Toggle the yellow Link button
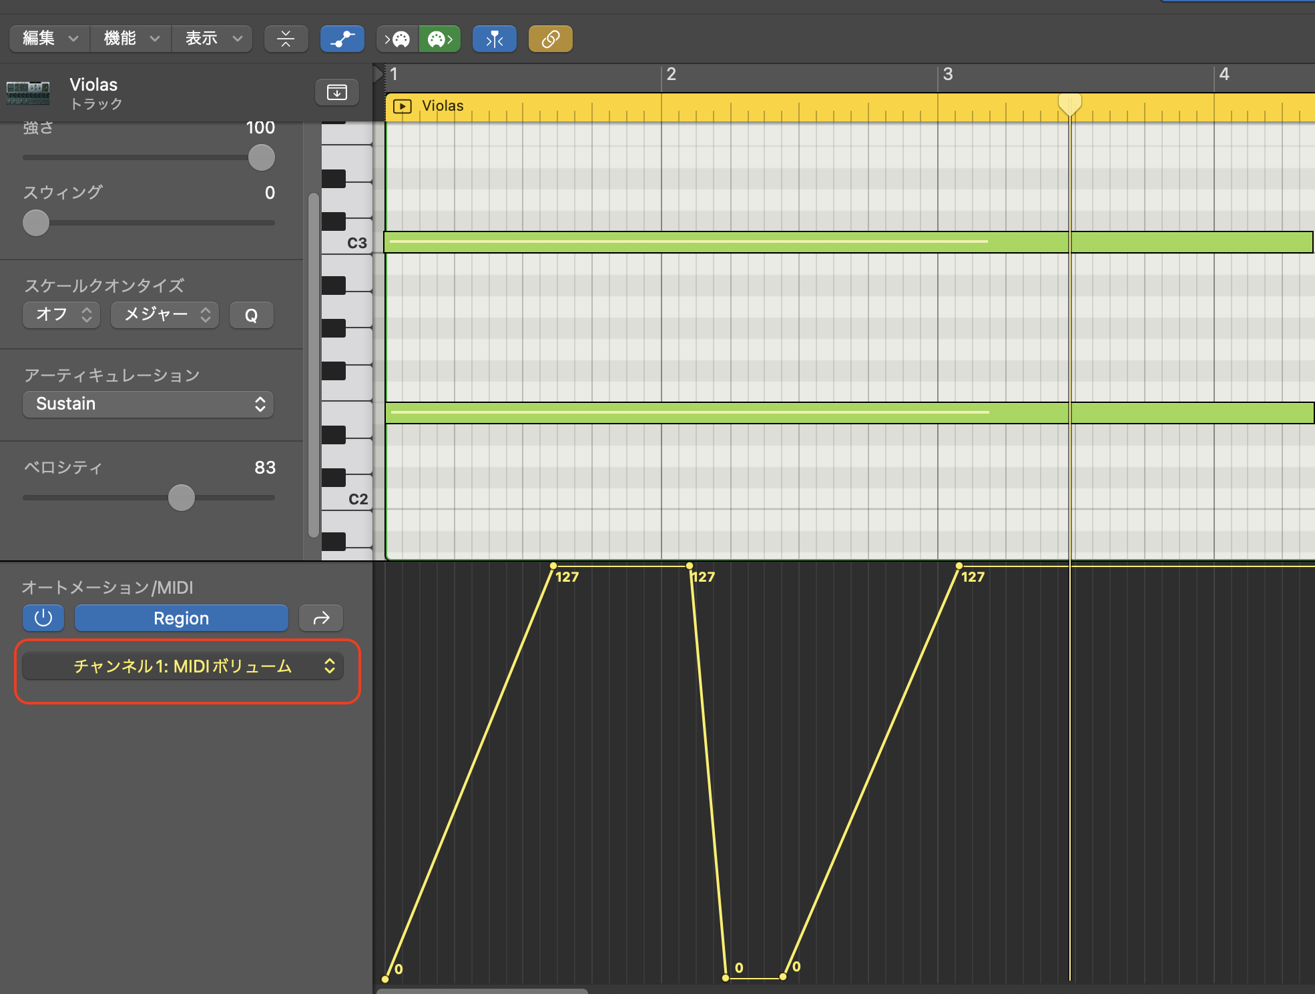 550,39
